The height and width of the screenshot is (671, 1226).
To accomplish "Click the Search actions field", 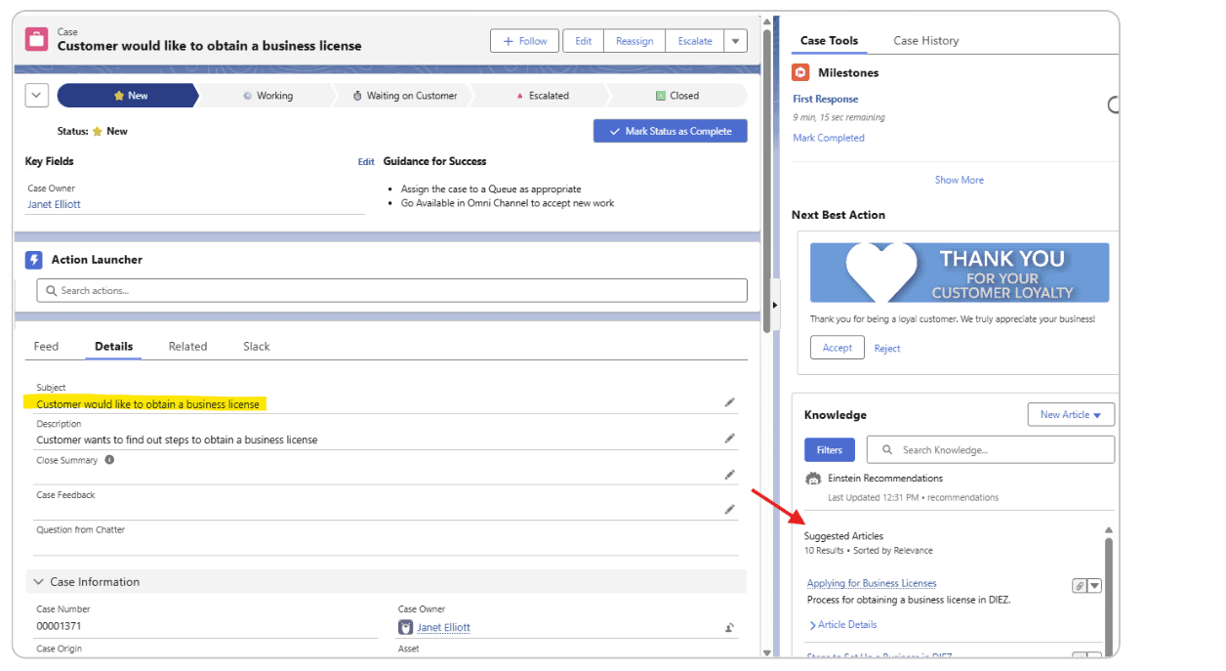I will [x=391, y=290].
